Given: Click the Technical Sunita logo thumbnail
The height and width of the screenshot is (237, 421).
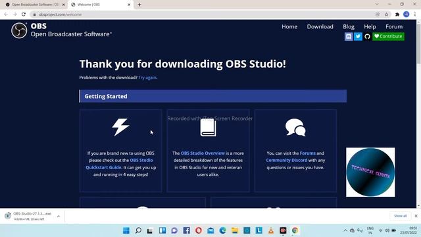Looking at the screenshot, I should 370,172.
